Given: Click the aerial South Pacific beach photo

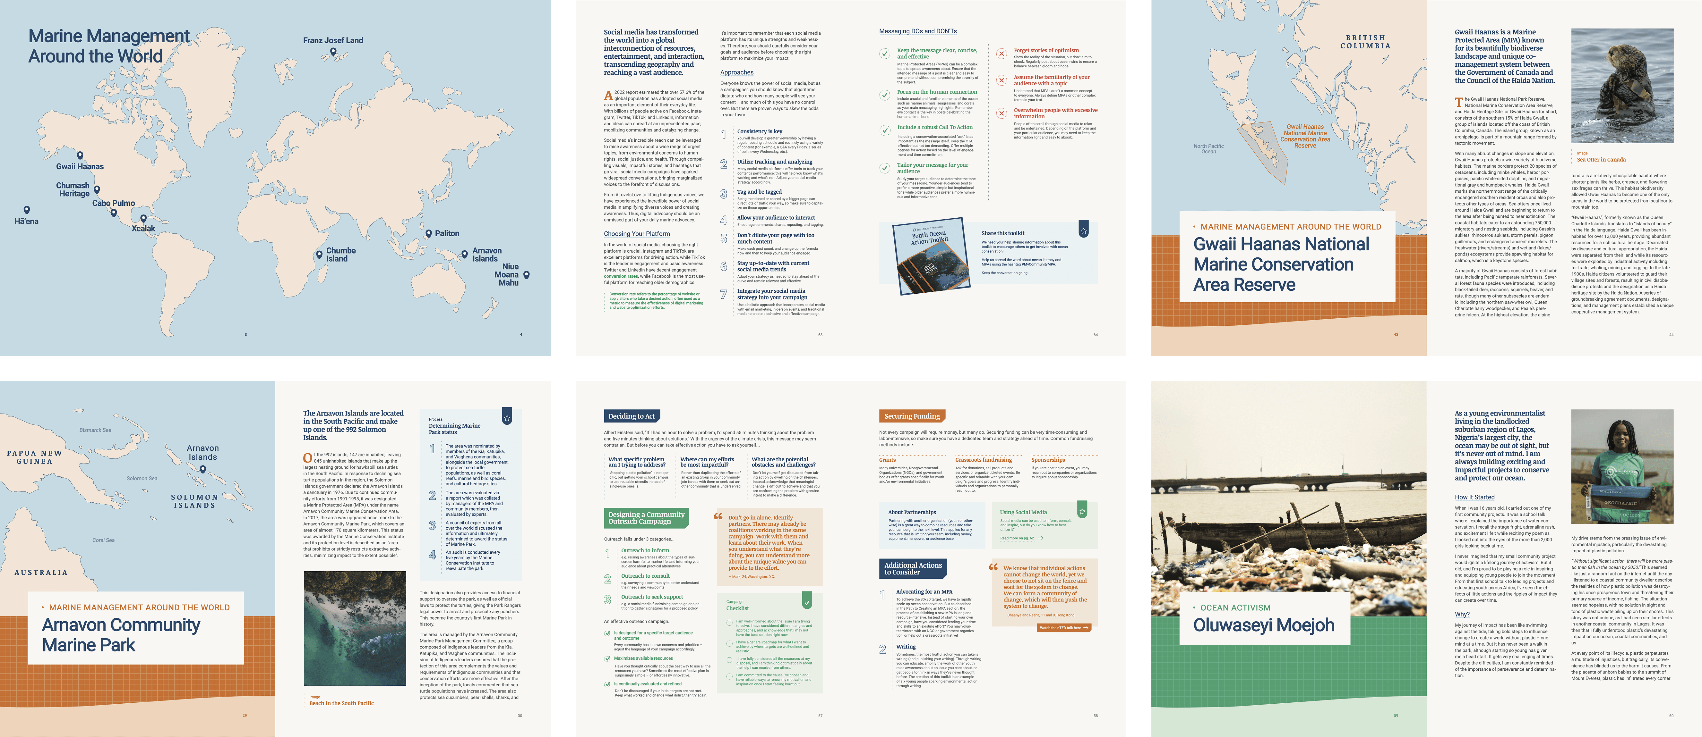Looking at the screenshot, I should pyautogui.click(x=355, y=628).
